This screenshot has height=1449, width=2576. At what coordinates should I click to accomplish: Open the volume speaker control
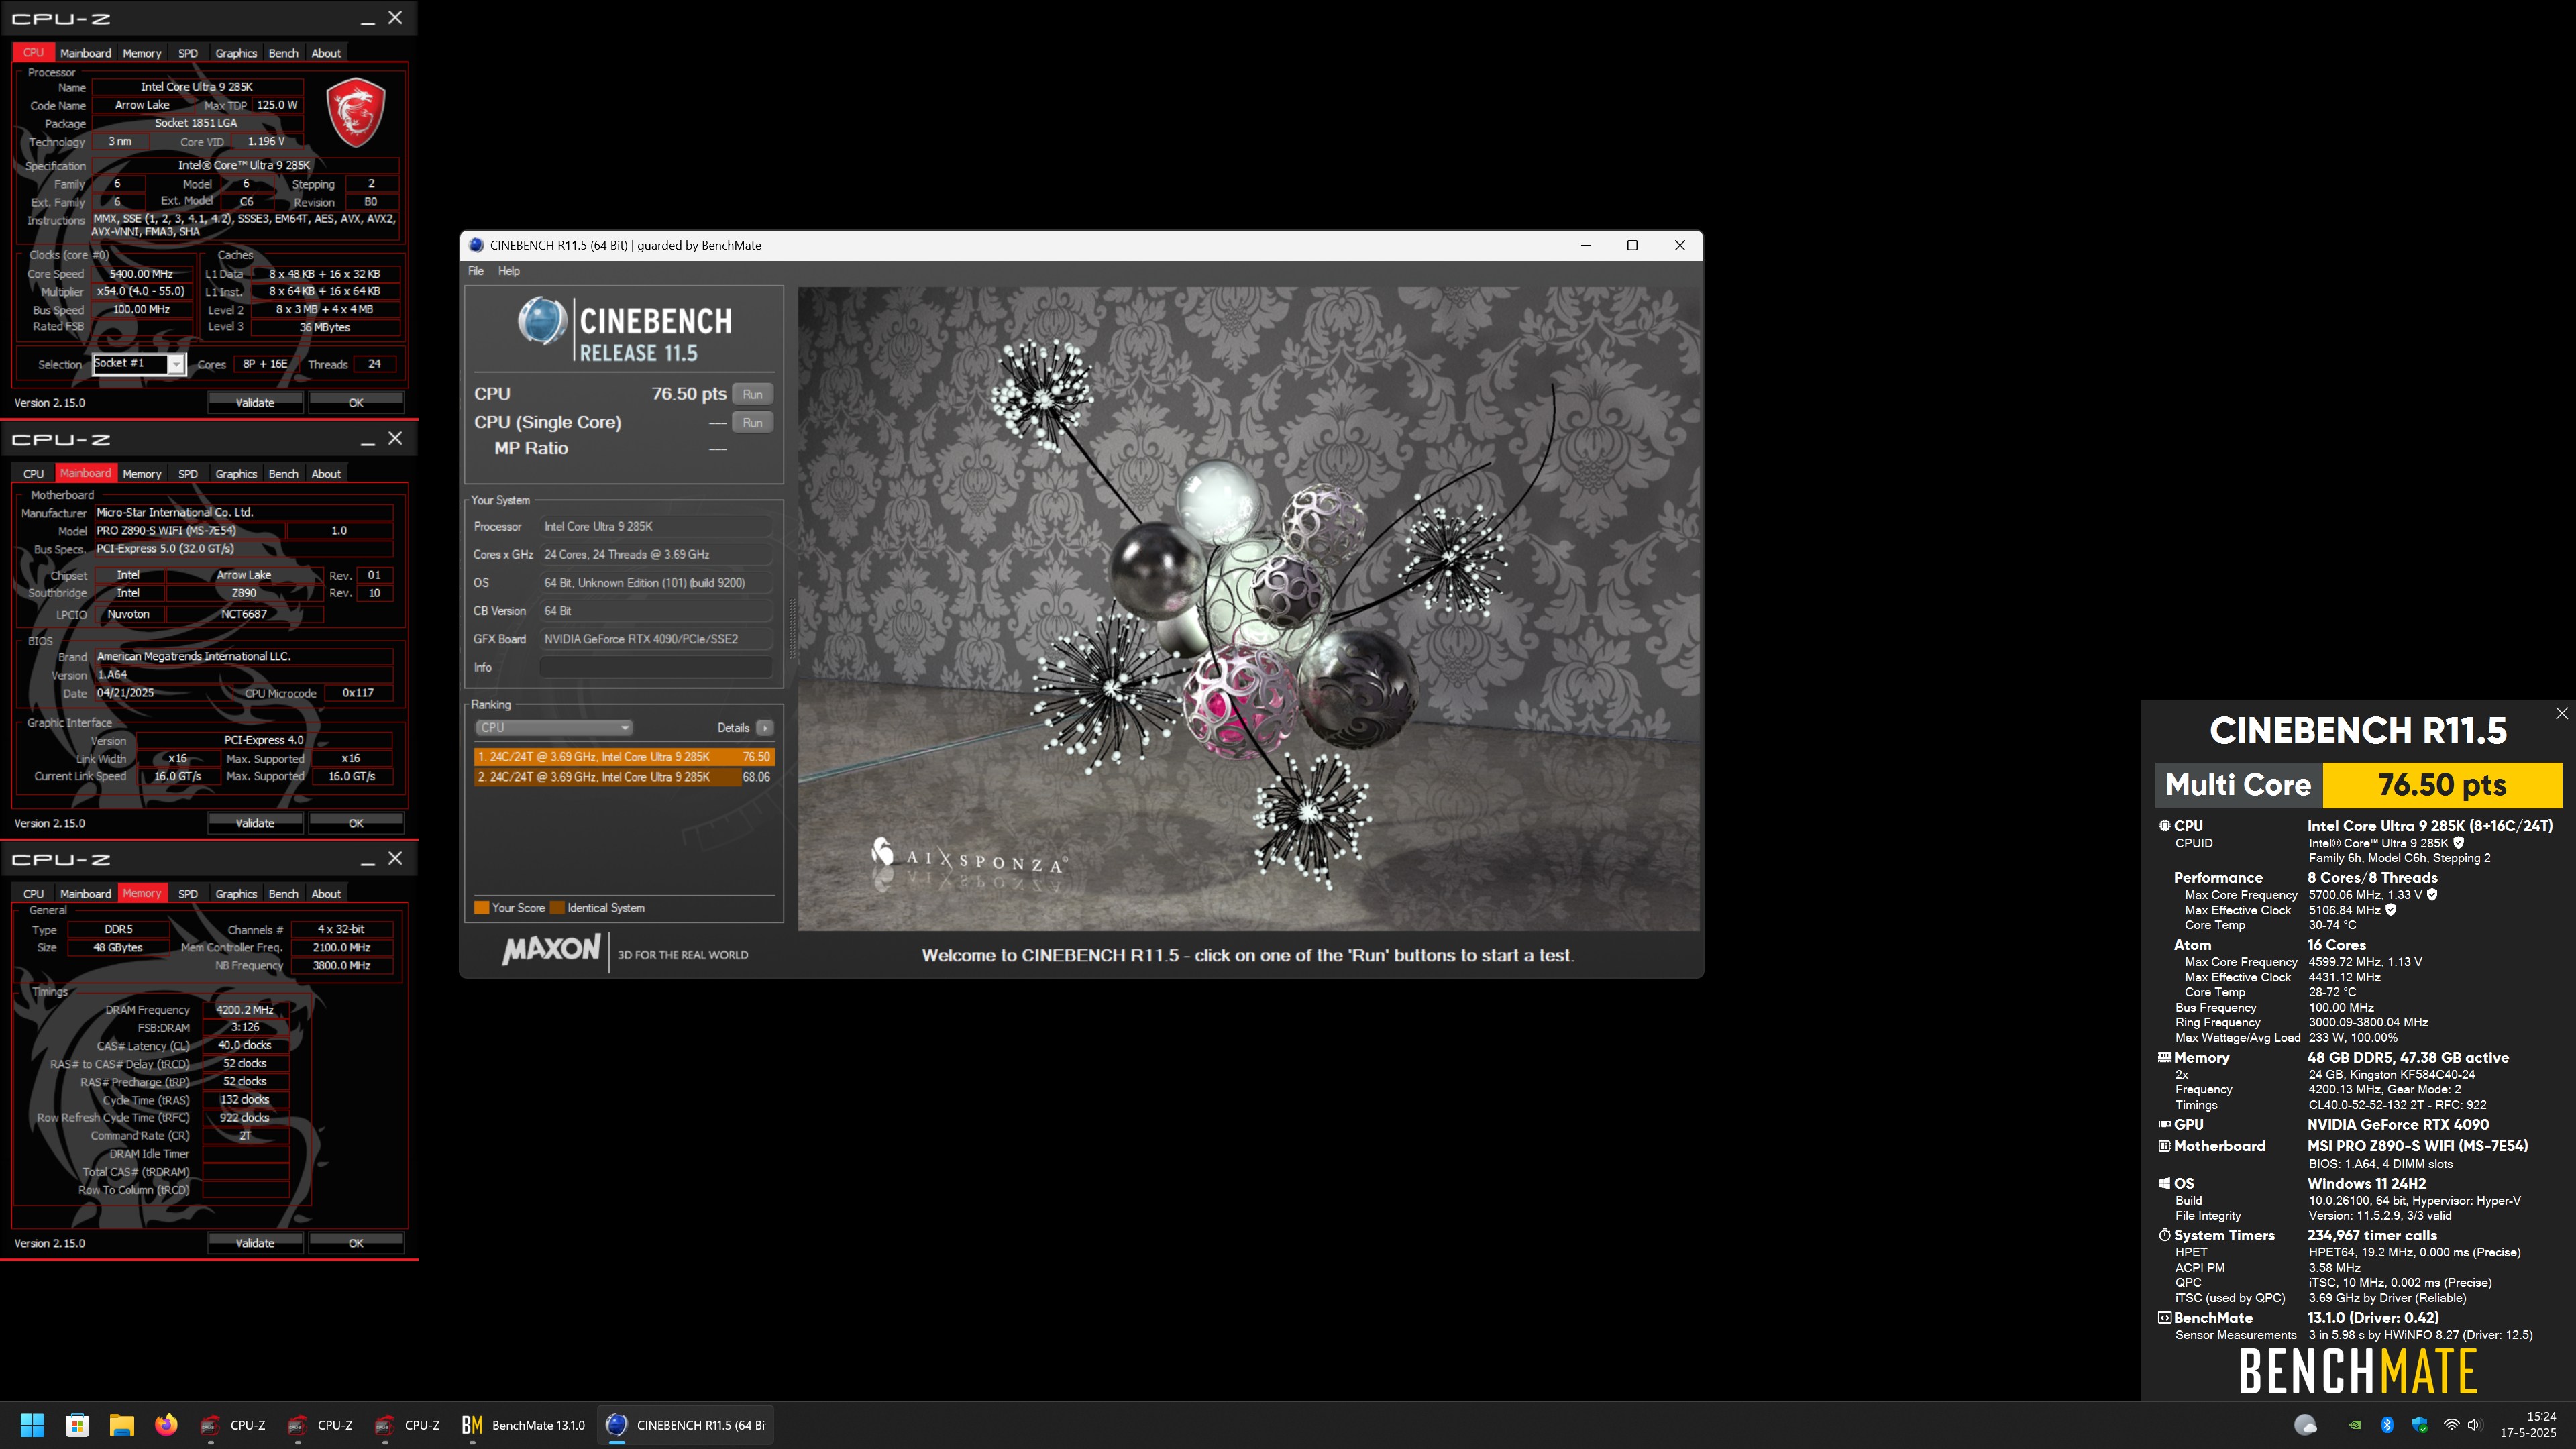2474,1425
